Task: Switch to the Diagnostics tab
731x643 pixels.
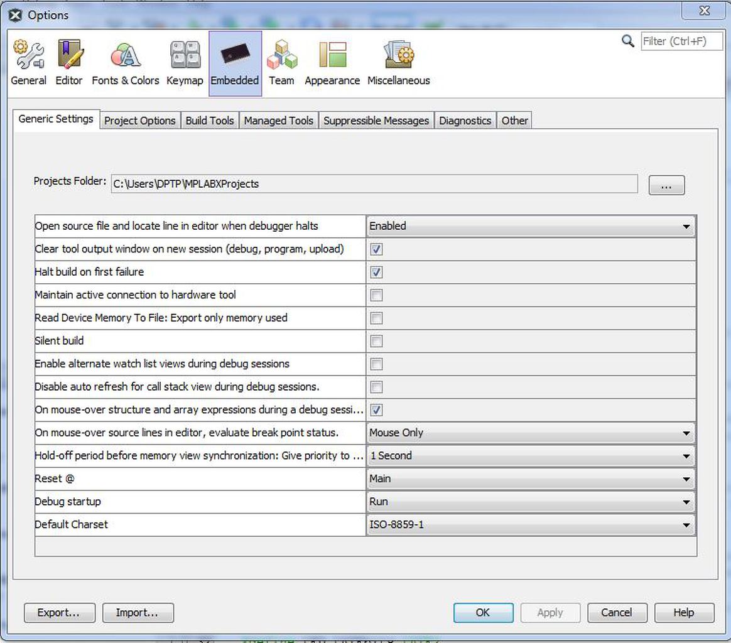Action: coord(465,121)
